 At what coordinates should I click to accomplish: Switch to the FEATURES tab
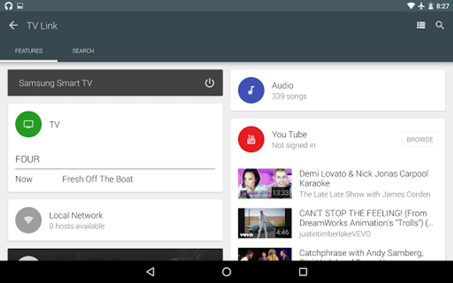pyautogui.click(x=29, y=51)
